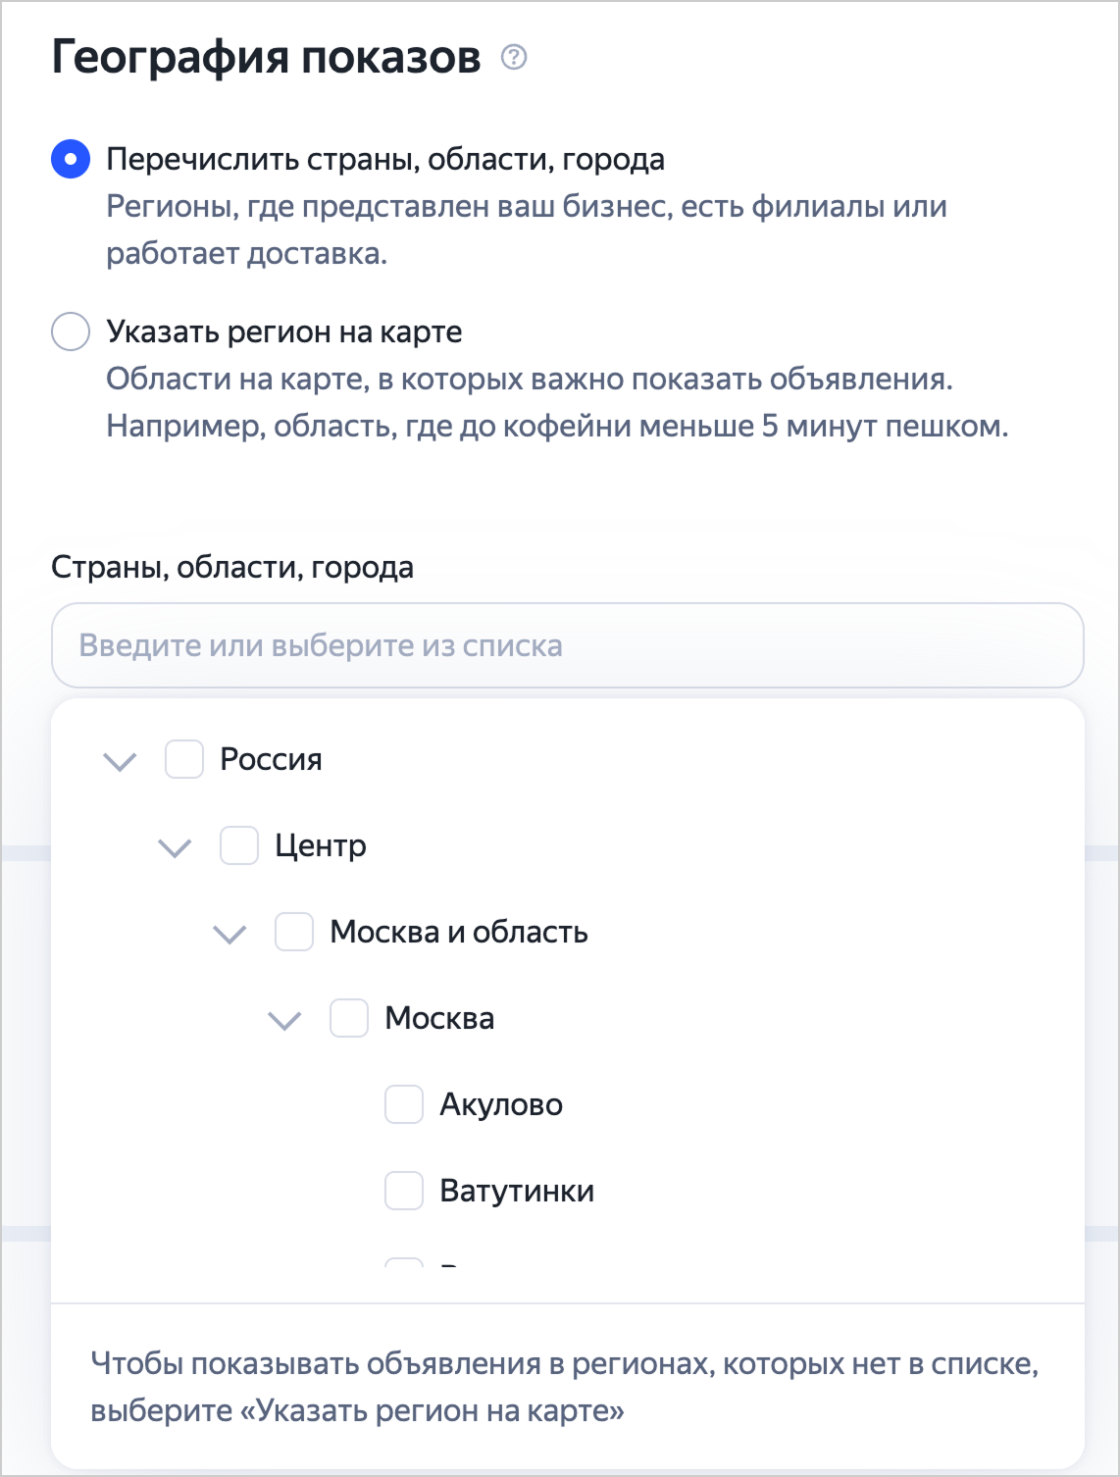The height and width of the screenshot is (1477, 1120).
Task: Collapse the Россия tree node chevron
Action: pyautogui.click(x=120, y=760)
